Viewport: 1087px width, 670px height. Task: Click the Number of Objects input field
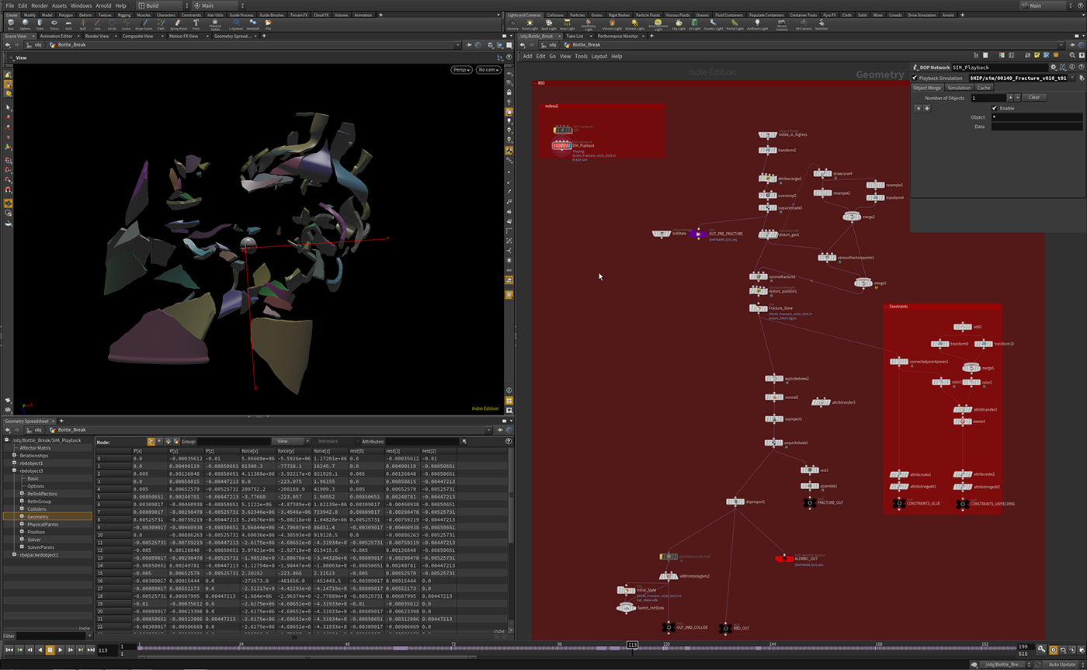pyautogui.click(x=988, y=98)
